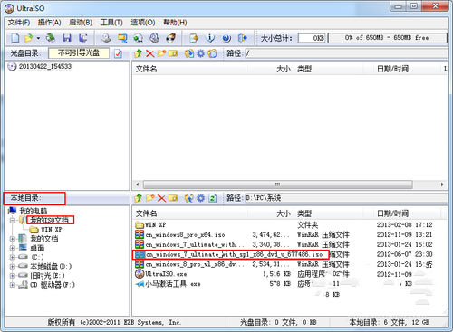453x332 pixels.
Task: Click the Extract properties toolbar icon
Action: (194, 38)
